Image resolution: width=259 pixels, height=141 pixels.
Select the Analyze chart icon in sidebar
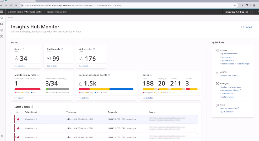click(2, 30)
